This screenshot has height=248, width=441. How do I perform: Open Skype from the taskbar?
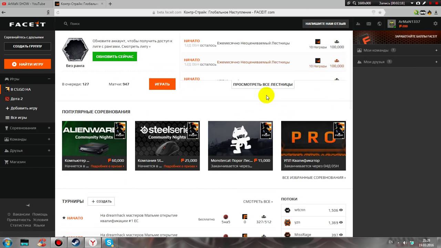[x=110, y=243]
